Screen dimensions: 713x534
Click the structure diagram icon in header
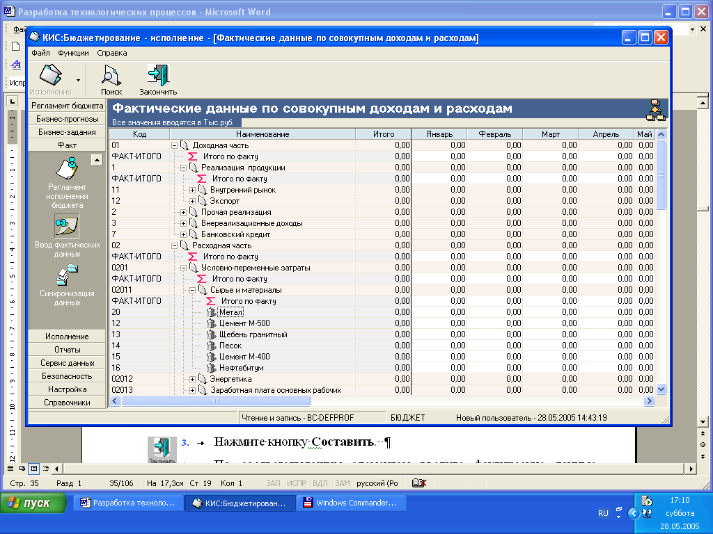[x=656, y=111]
